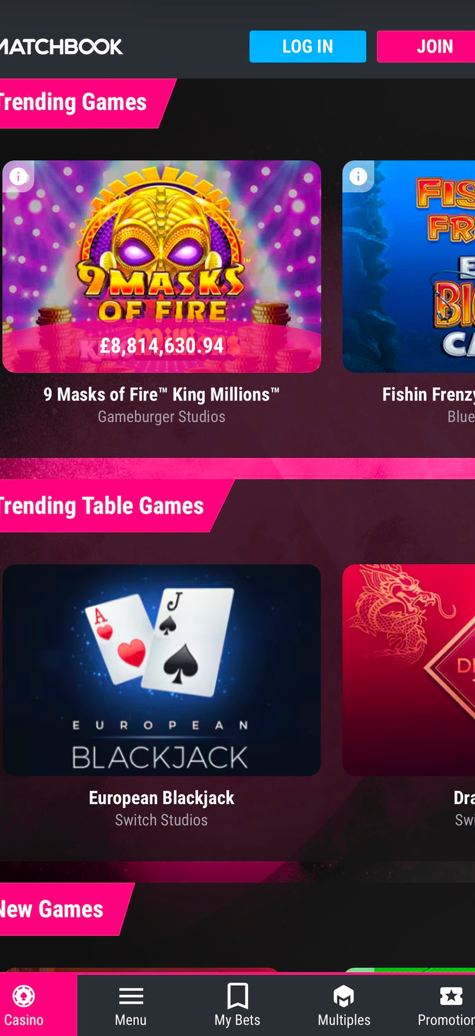Click the £8,814,630.94 jackpot banner

tap(162, 346)
